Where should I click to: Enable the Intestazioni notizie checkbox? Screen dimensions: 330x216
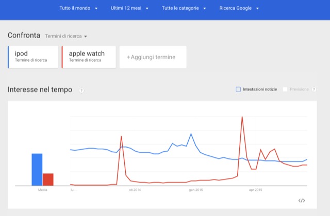pos(238,89)
